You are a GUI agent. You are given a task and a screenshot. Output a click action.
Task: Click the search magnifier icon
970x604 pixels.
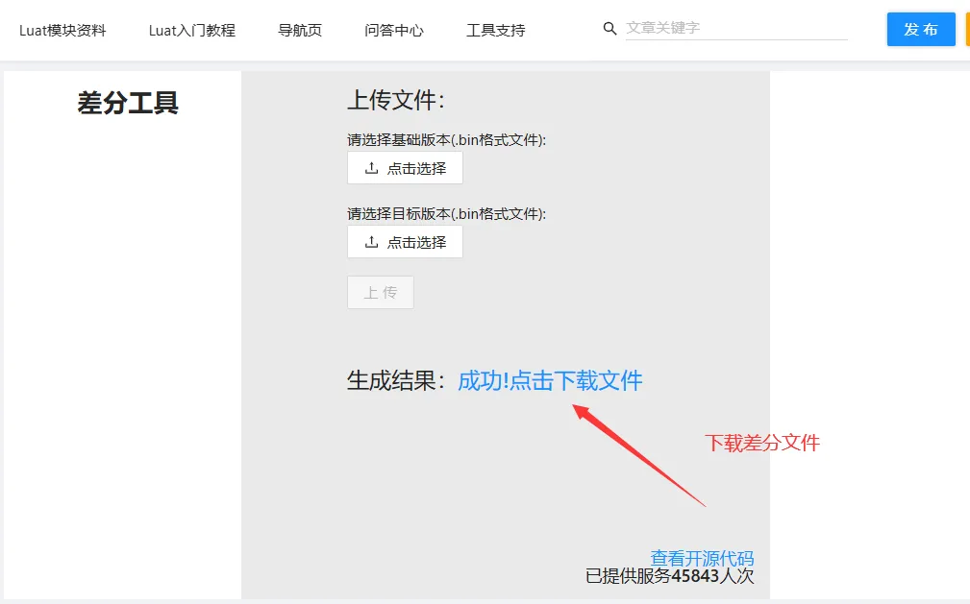[609, 29]
